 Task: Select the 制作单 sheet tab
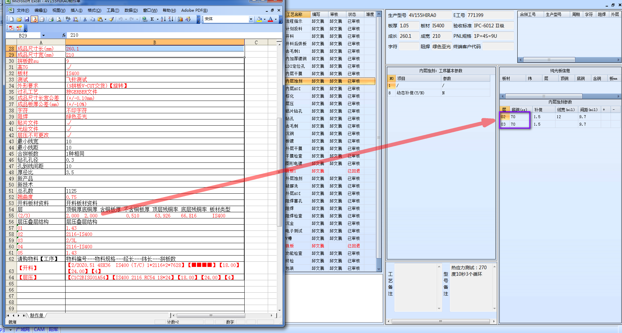point(37,315)
